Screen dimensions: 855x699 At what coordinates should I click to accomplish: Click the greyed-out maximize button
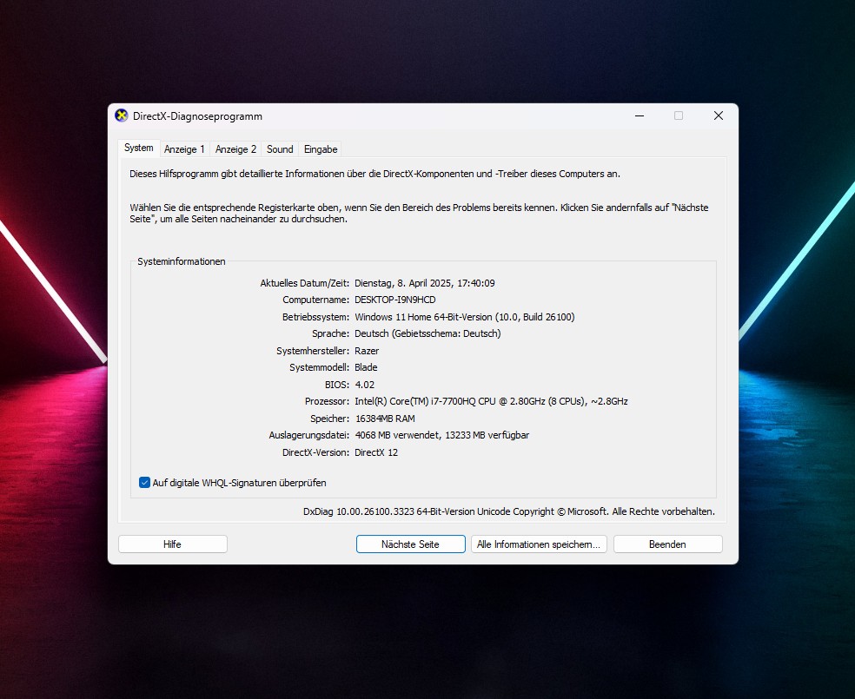[x=679, y=115]
